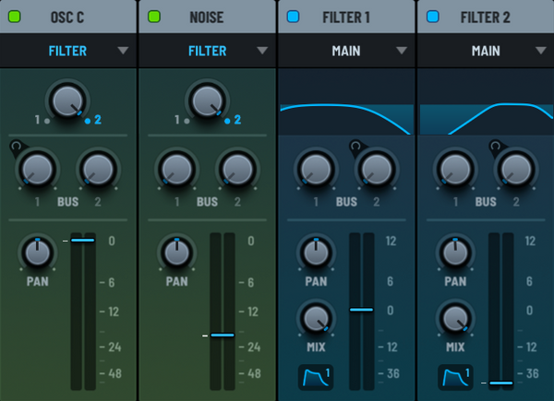Open the NOISE output routing dropdown arrow
The width and height of the screenshot is (554, 401).
[x=262, y=51]
